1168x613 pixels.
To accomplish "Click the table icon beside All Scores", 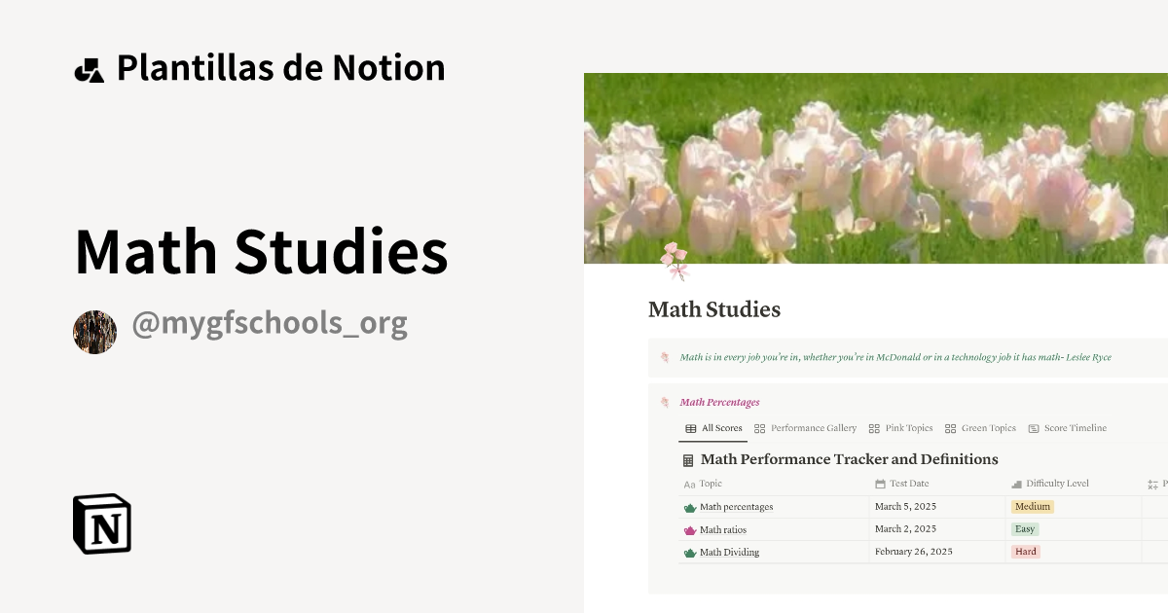I will 689,428.
